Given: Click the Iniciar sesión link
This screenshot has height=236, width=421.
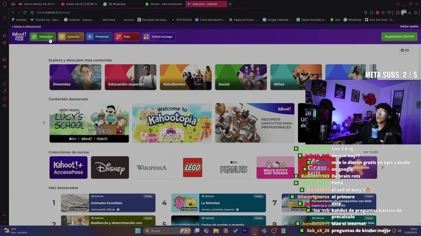Looking at the screenshot, I should point(409,26).
